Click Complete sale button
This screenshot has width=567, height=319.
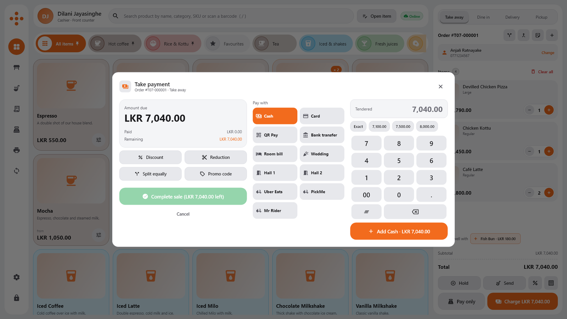pyautogui.click(x=183, y=196)
